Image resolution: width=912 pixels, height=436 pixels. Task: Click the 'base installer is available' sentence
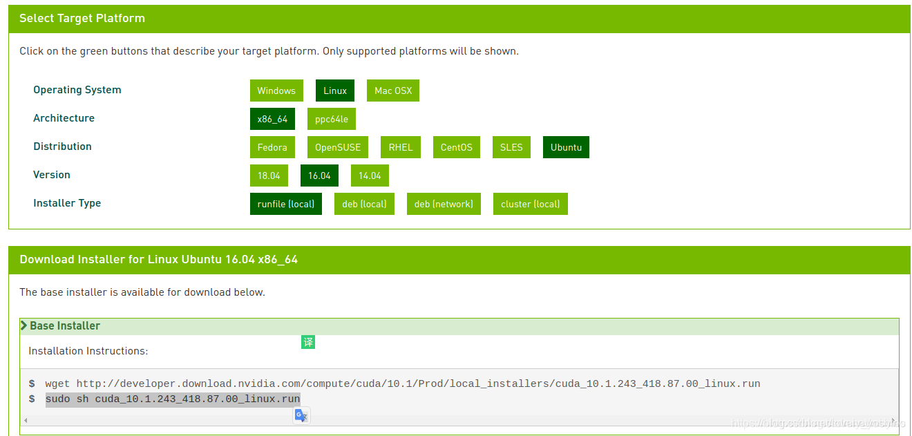tap(142, 292)
